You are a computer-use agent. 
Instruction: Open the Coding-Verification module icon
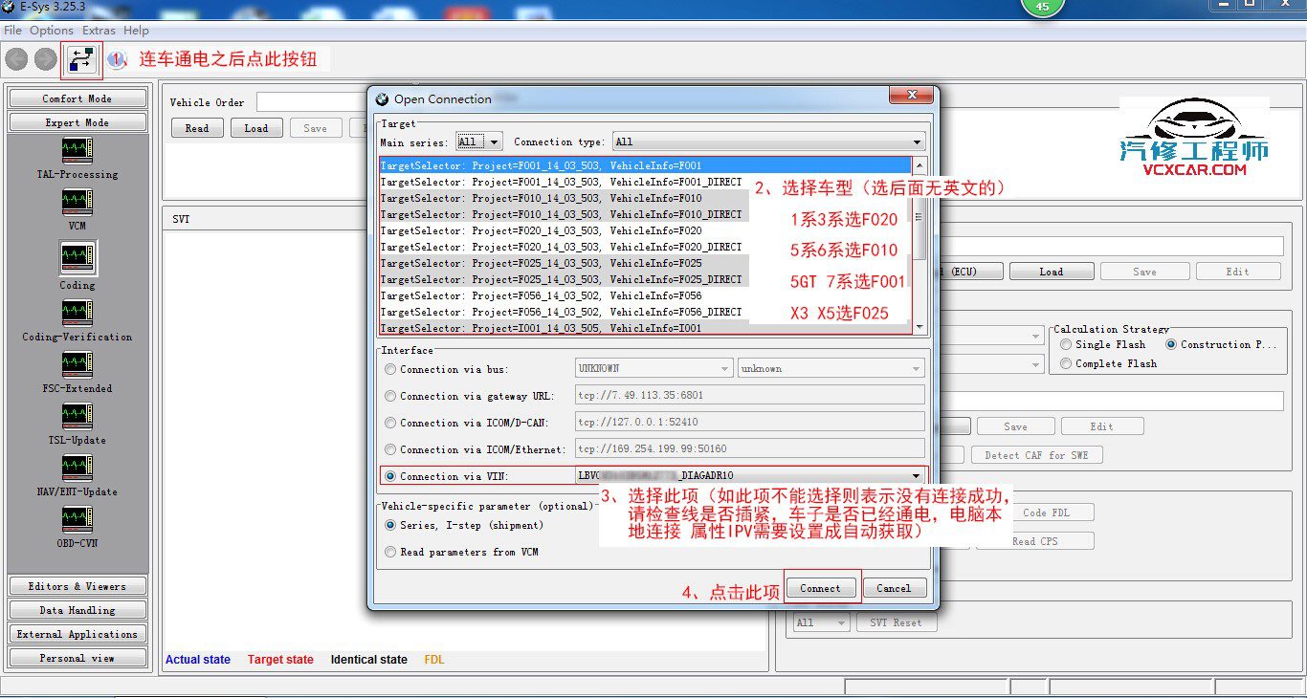coord(77,314)
